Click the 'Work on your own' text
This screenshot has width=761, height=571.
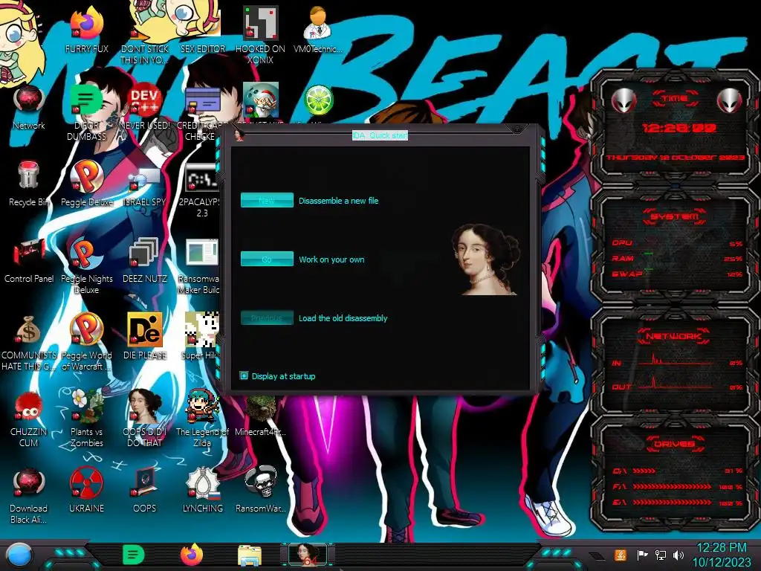coord(331,259)
